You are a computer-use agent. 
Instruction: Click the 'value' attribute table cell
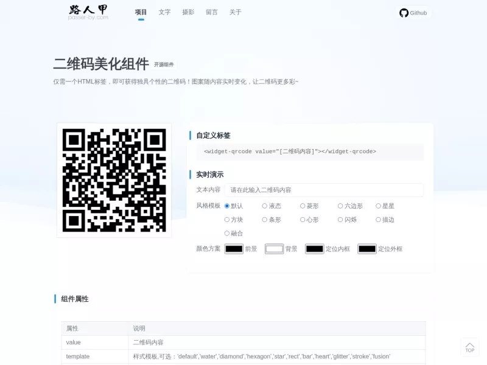[x=95, y=342]
